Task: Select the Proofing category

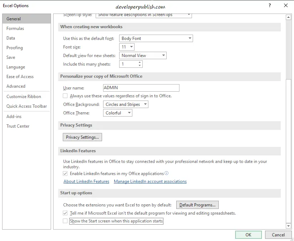Action: point(26,48)
